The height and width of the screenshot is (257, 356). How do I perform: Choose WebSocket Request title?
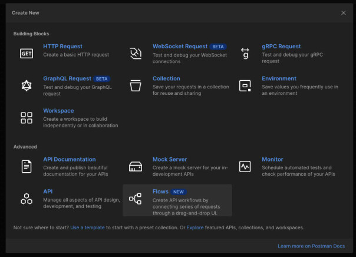[x=180, y=47]
